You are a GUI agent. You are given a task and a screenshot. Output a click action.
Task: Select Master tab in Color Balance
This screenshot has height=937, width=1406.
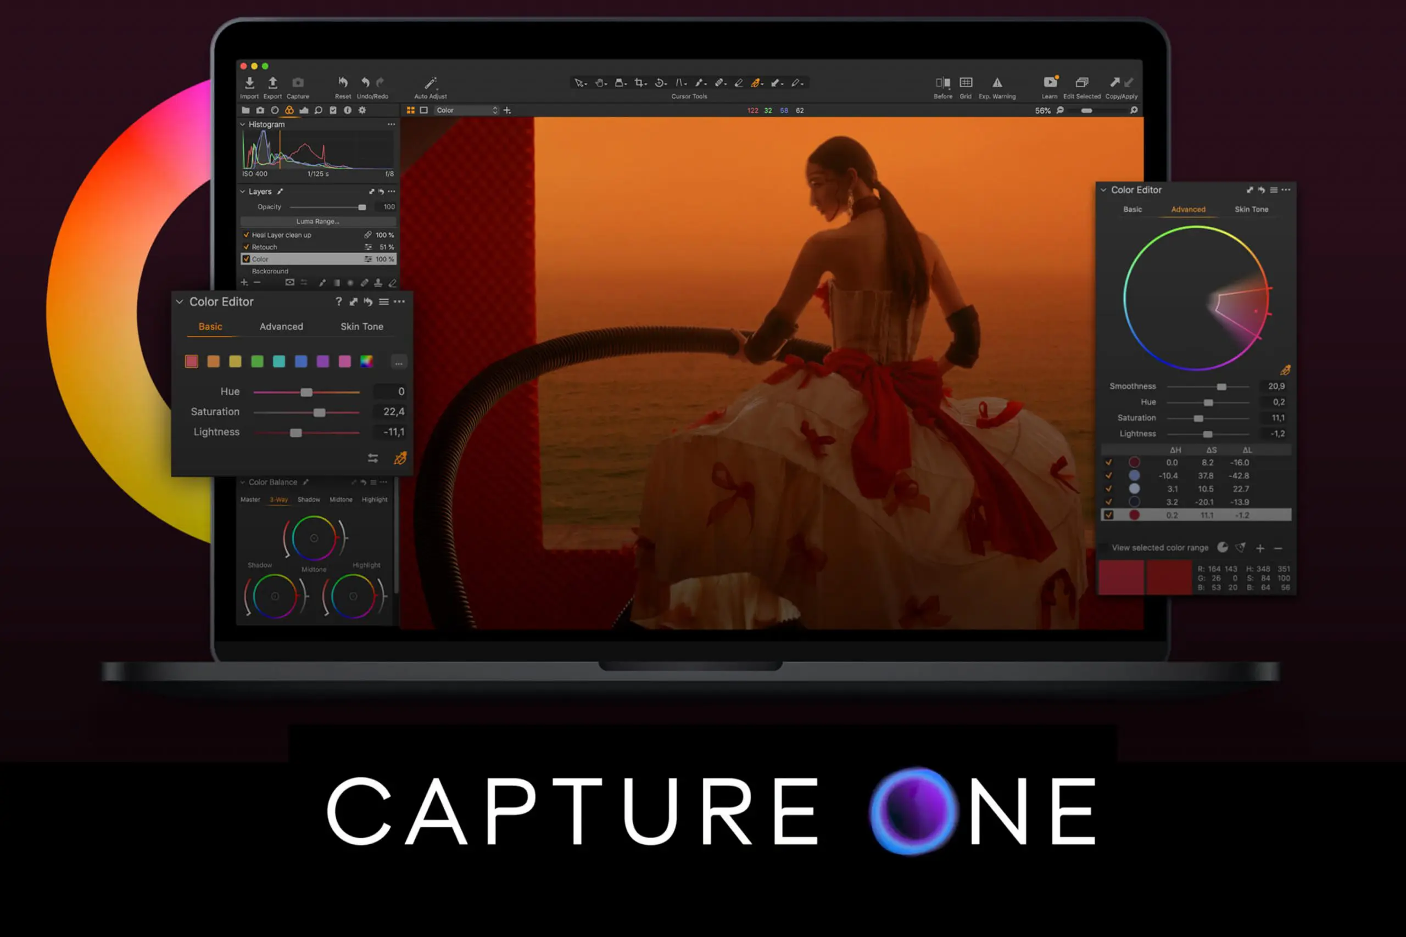click(250, 500)
